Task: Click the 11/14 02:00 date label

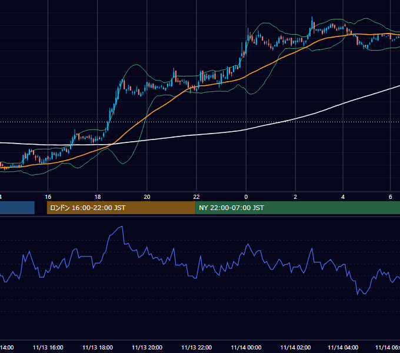Action: point(295,347)
